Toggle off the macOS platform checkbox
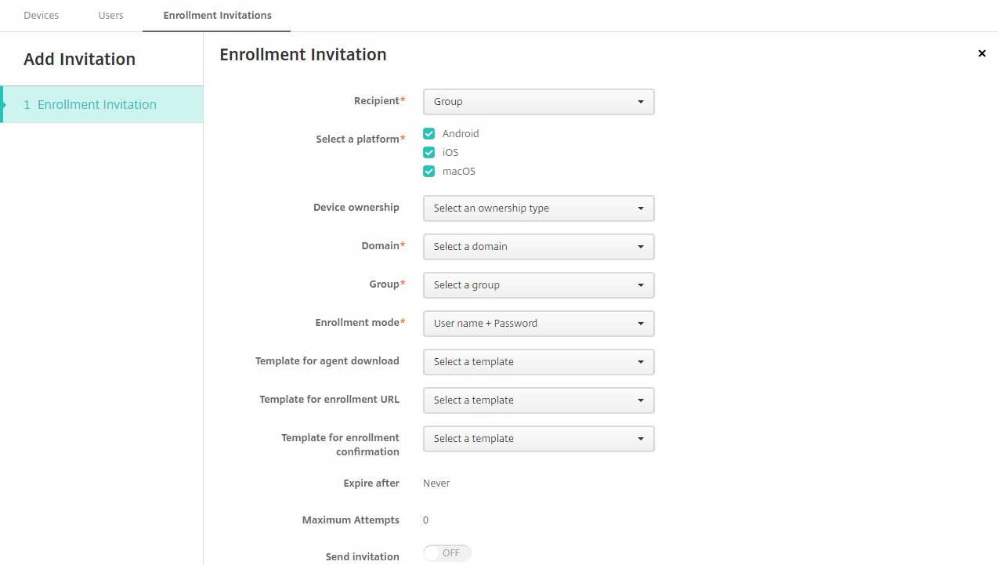Image resolution: width=998 pixels, height=565 pixels. (428, 171)
